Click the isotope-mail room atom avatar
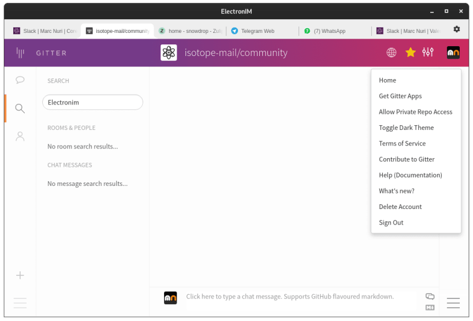The image size is (473, 321). pos(169,53)
